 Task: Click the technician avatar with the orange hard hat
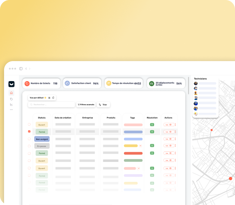click(196, 93)
